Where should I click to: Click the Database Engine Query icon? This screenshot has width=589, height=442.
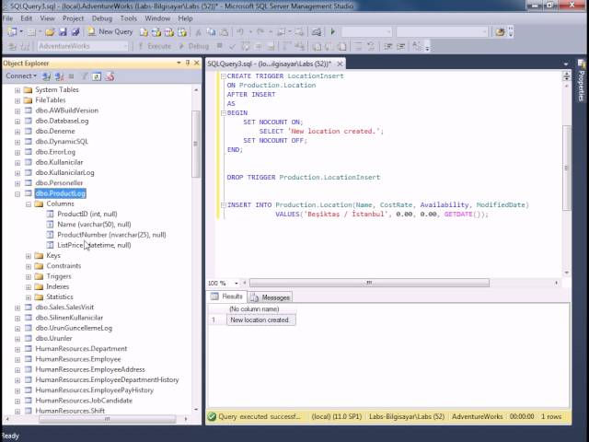click(x=144, y=32)
